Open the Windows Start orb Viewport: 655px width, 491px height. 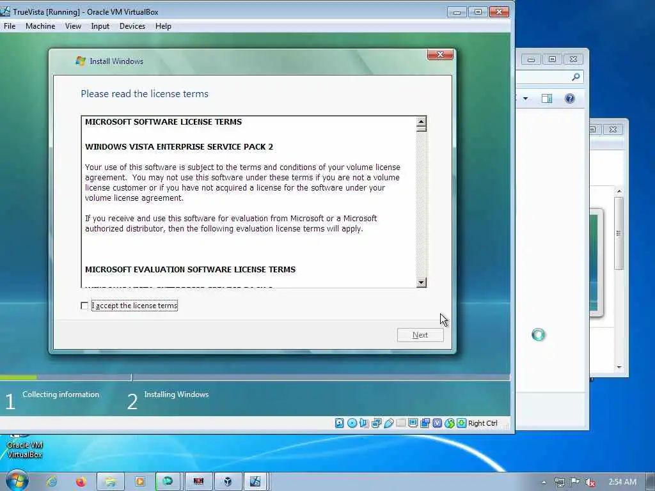click(17, 481)
